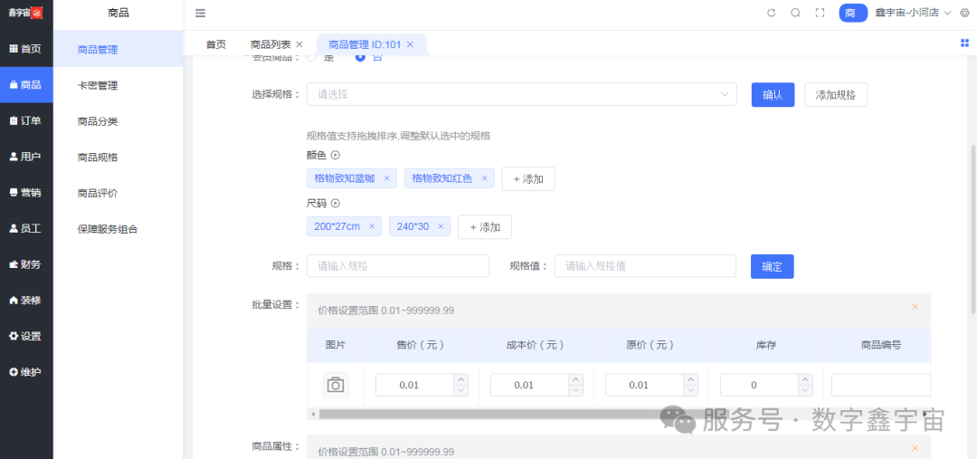The height and width of the screenshot is (459, 977).
Task: Remove tag 240*30
Action: [x=441, y=226]
